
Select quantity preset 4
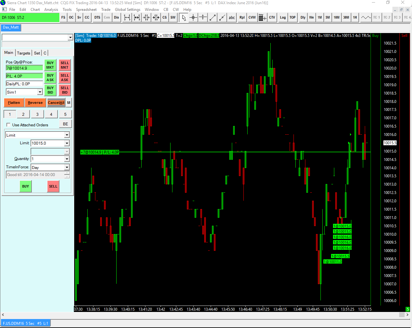pos(51,114)
